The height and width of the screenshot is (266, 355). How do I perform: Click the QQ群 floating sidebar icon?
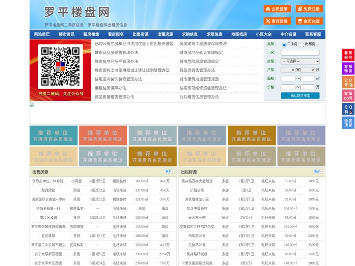click(348, 109)
